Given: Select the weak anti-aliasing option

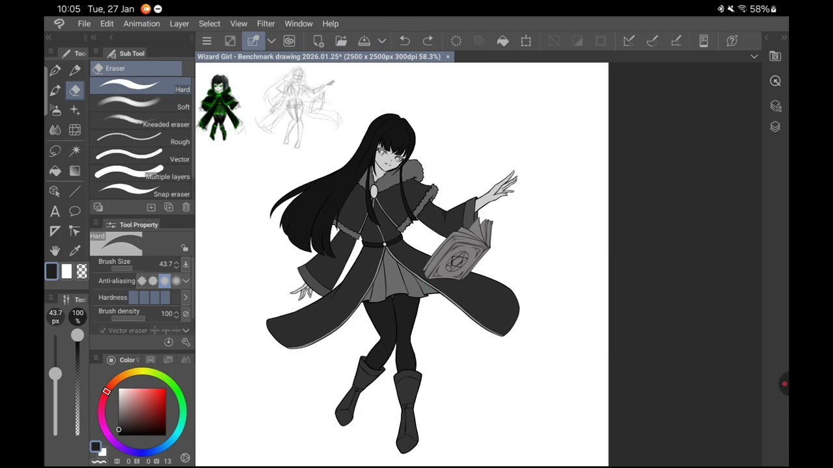Looking at the screenshot, I should pyautogui.click(x=153, y=281).
